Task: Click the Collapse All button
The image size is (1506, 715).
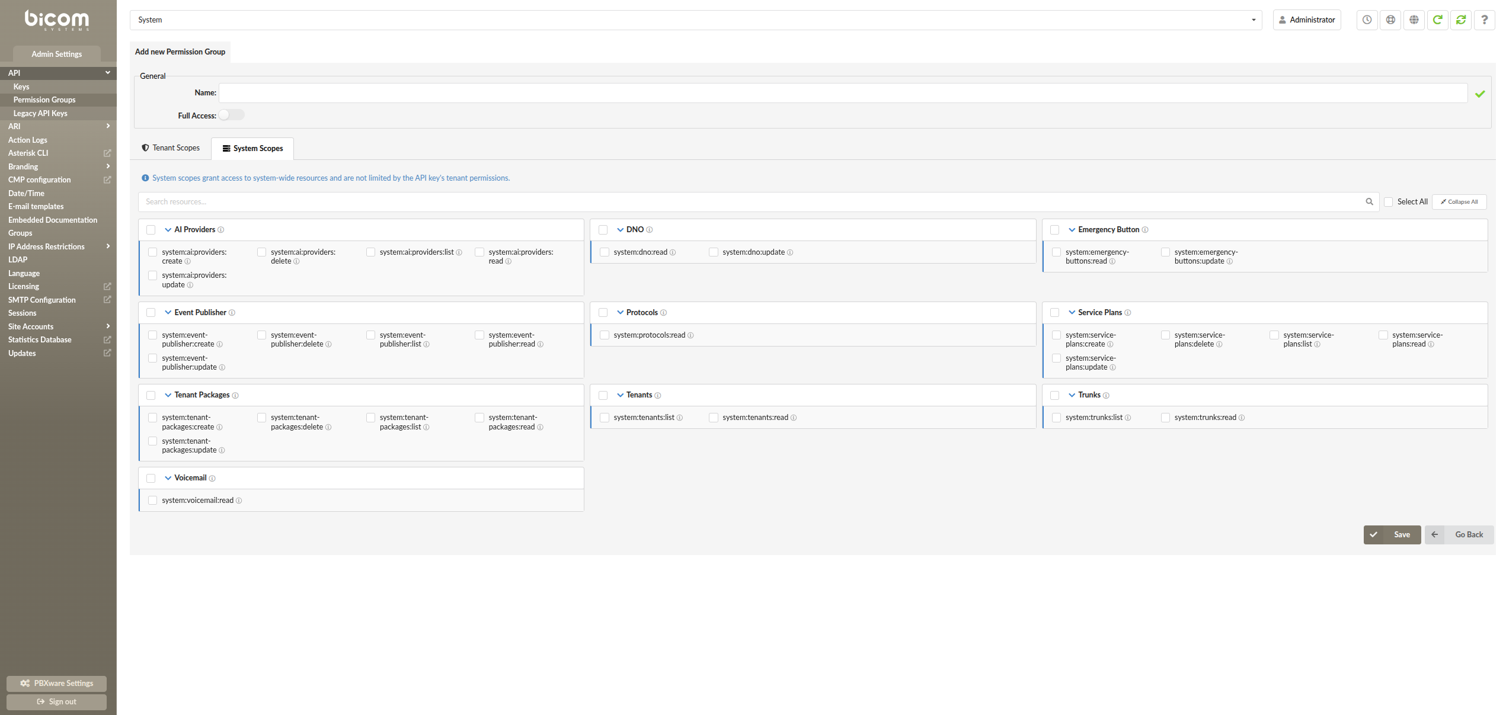Action: [x=1459, y=202]
